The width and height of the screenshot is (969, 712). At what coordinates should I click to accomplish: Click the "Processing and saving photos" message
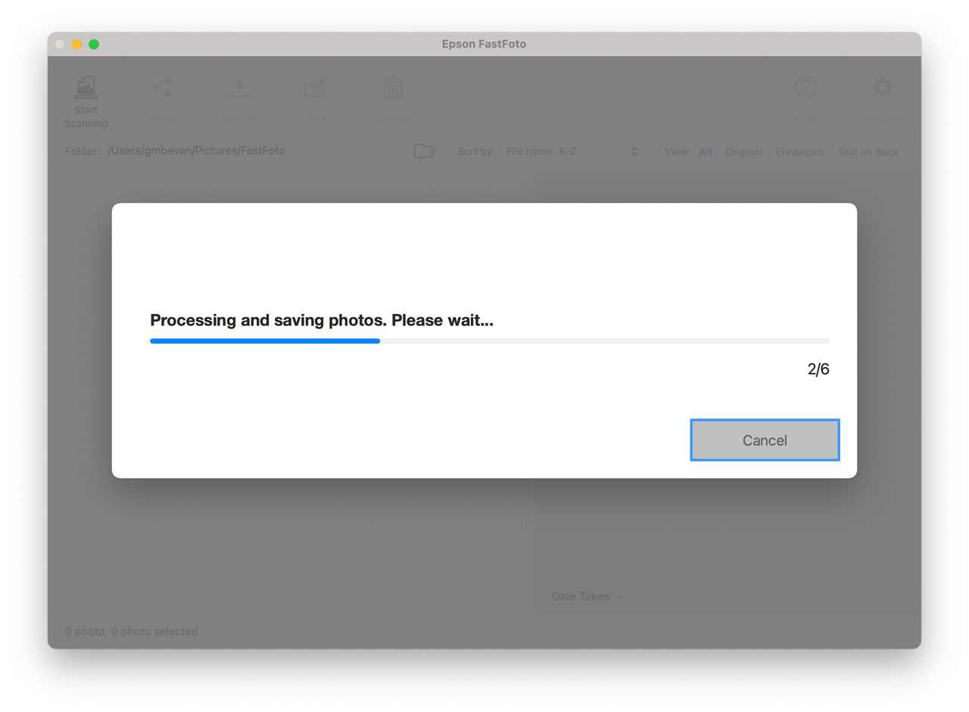[x=322, y=320]
